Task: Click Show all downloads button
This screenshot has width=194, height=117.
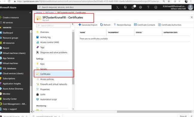Action: coord(183,116)
